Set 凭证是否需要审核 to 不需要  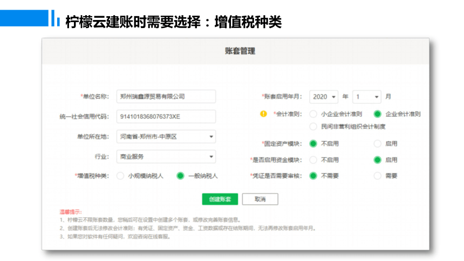click(x=313, y=176)
